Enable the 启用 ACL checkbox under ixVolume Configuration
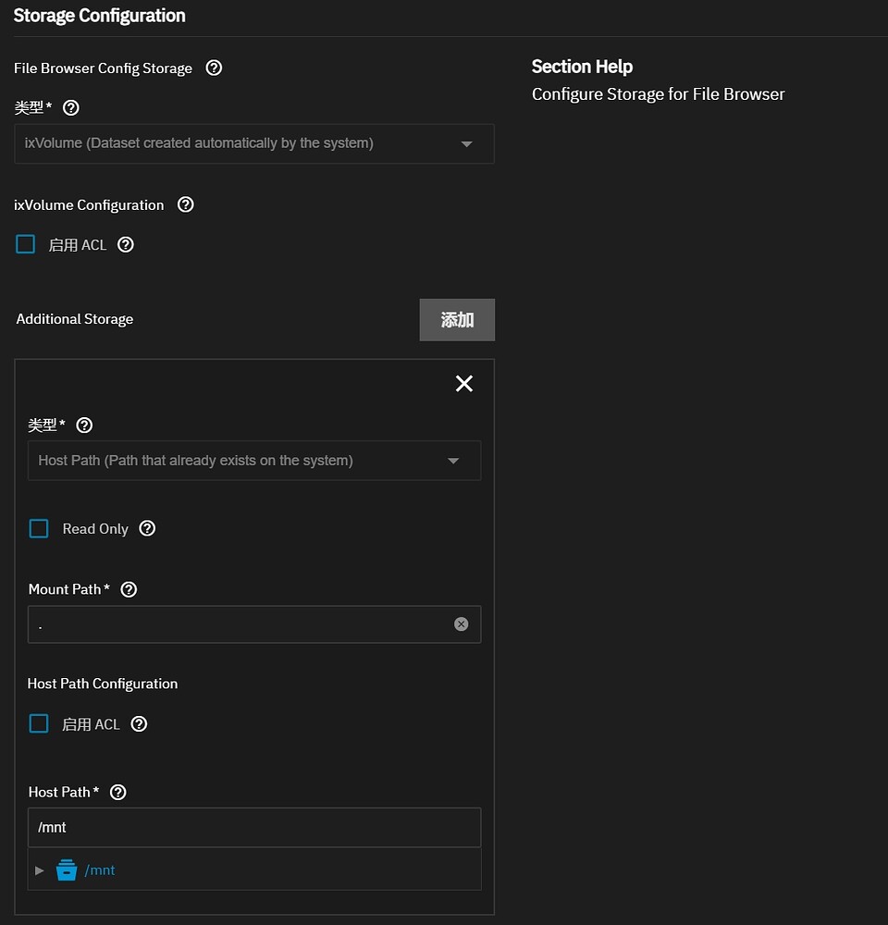 [x=25, y=243]
